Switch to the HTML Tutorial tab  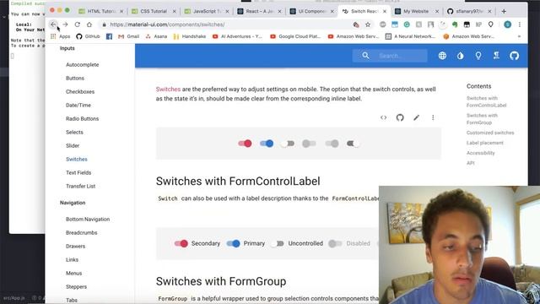[100, 11]
